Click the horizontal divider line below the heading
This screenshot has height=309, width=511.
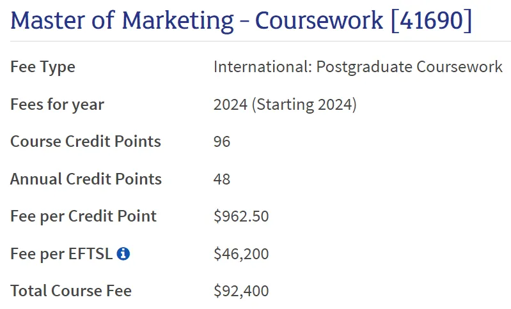click(x=256, y=41)
